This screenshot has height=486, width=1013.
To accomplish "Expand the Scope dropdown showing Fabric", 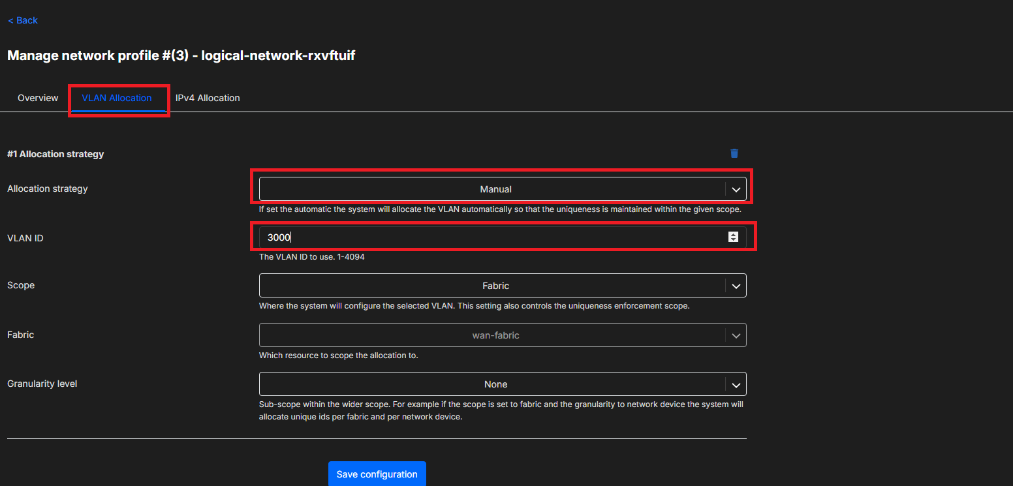I will tap(495, 286).
